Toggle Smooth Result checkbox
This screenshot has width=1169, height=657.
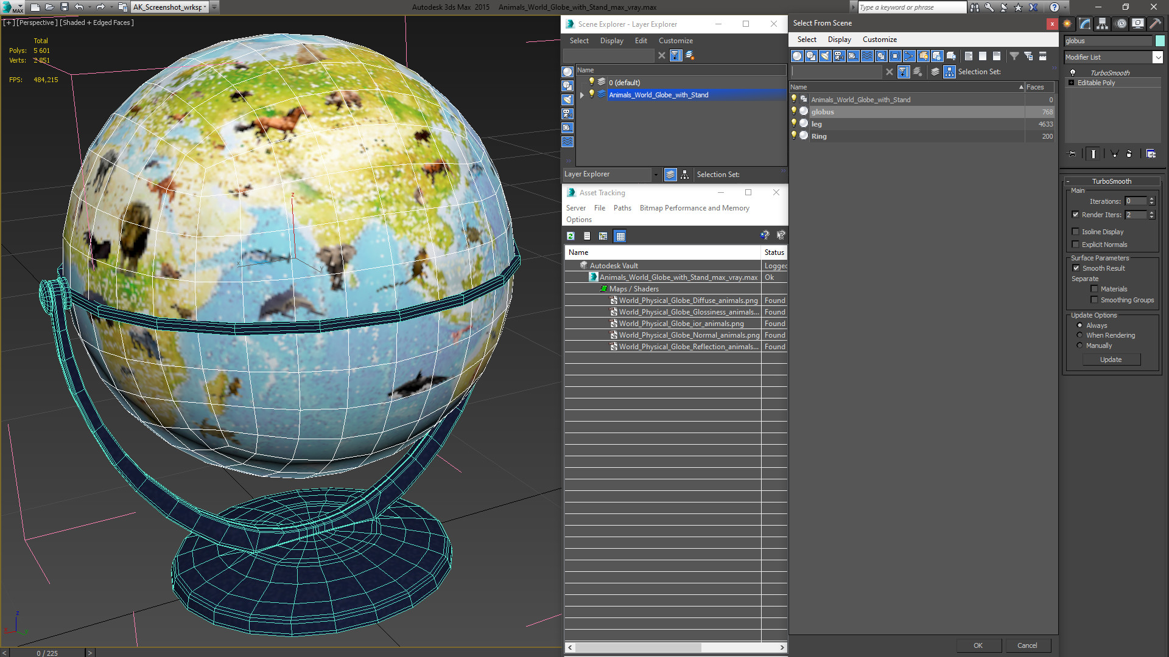[x=1076, y=268]
